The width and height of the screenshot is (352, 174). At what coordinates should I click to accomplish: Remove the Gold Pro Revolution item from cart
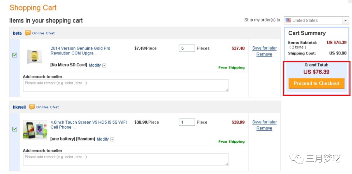(x=264, y=55)
